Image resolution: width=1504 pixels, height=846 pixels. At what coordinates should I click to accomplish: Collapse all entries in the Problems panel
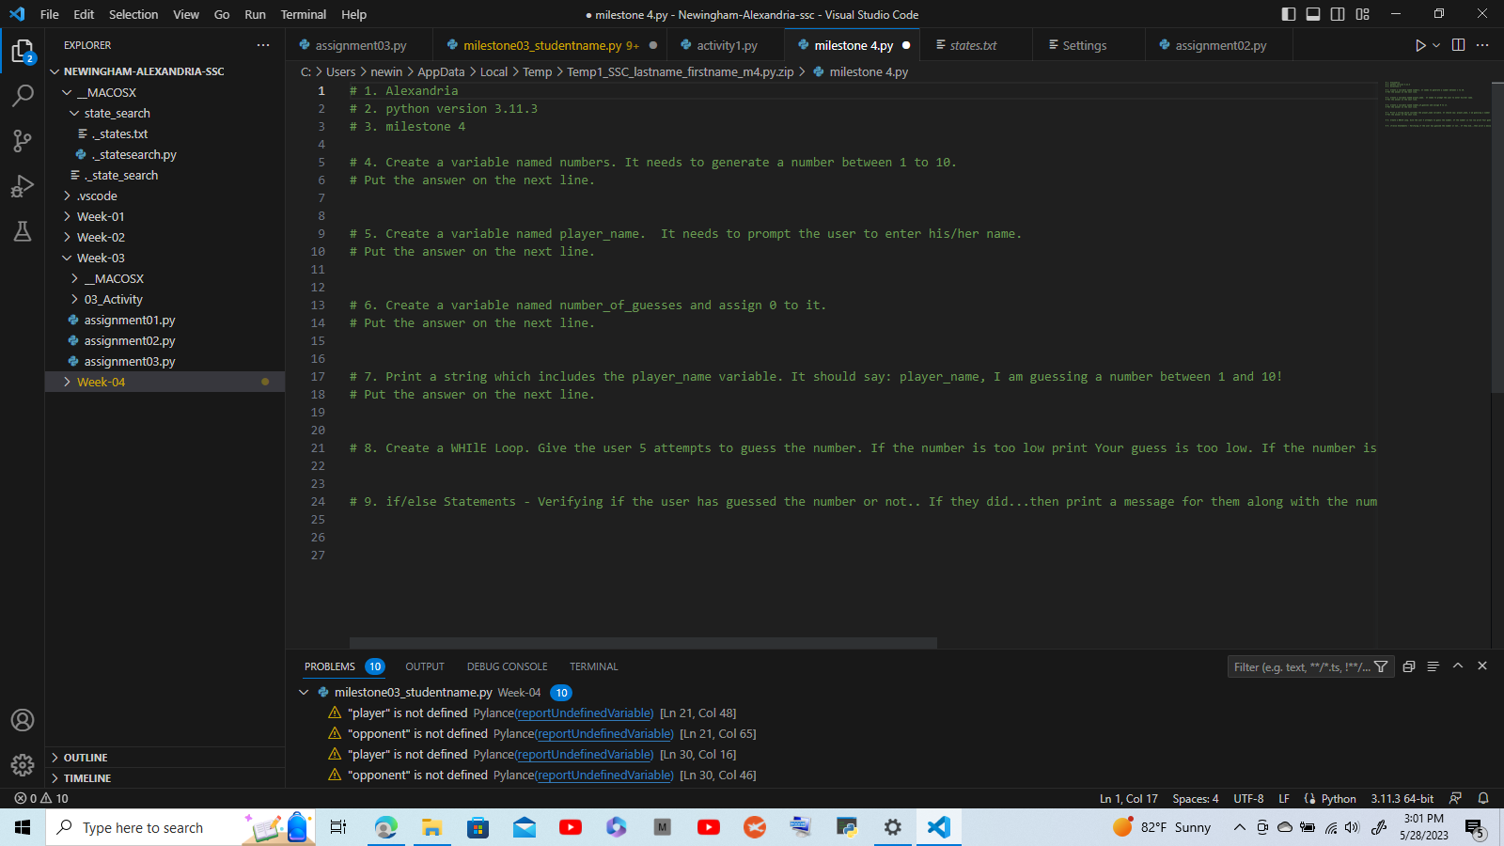pyautogui.click(x=1433, y=666)
